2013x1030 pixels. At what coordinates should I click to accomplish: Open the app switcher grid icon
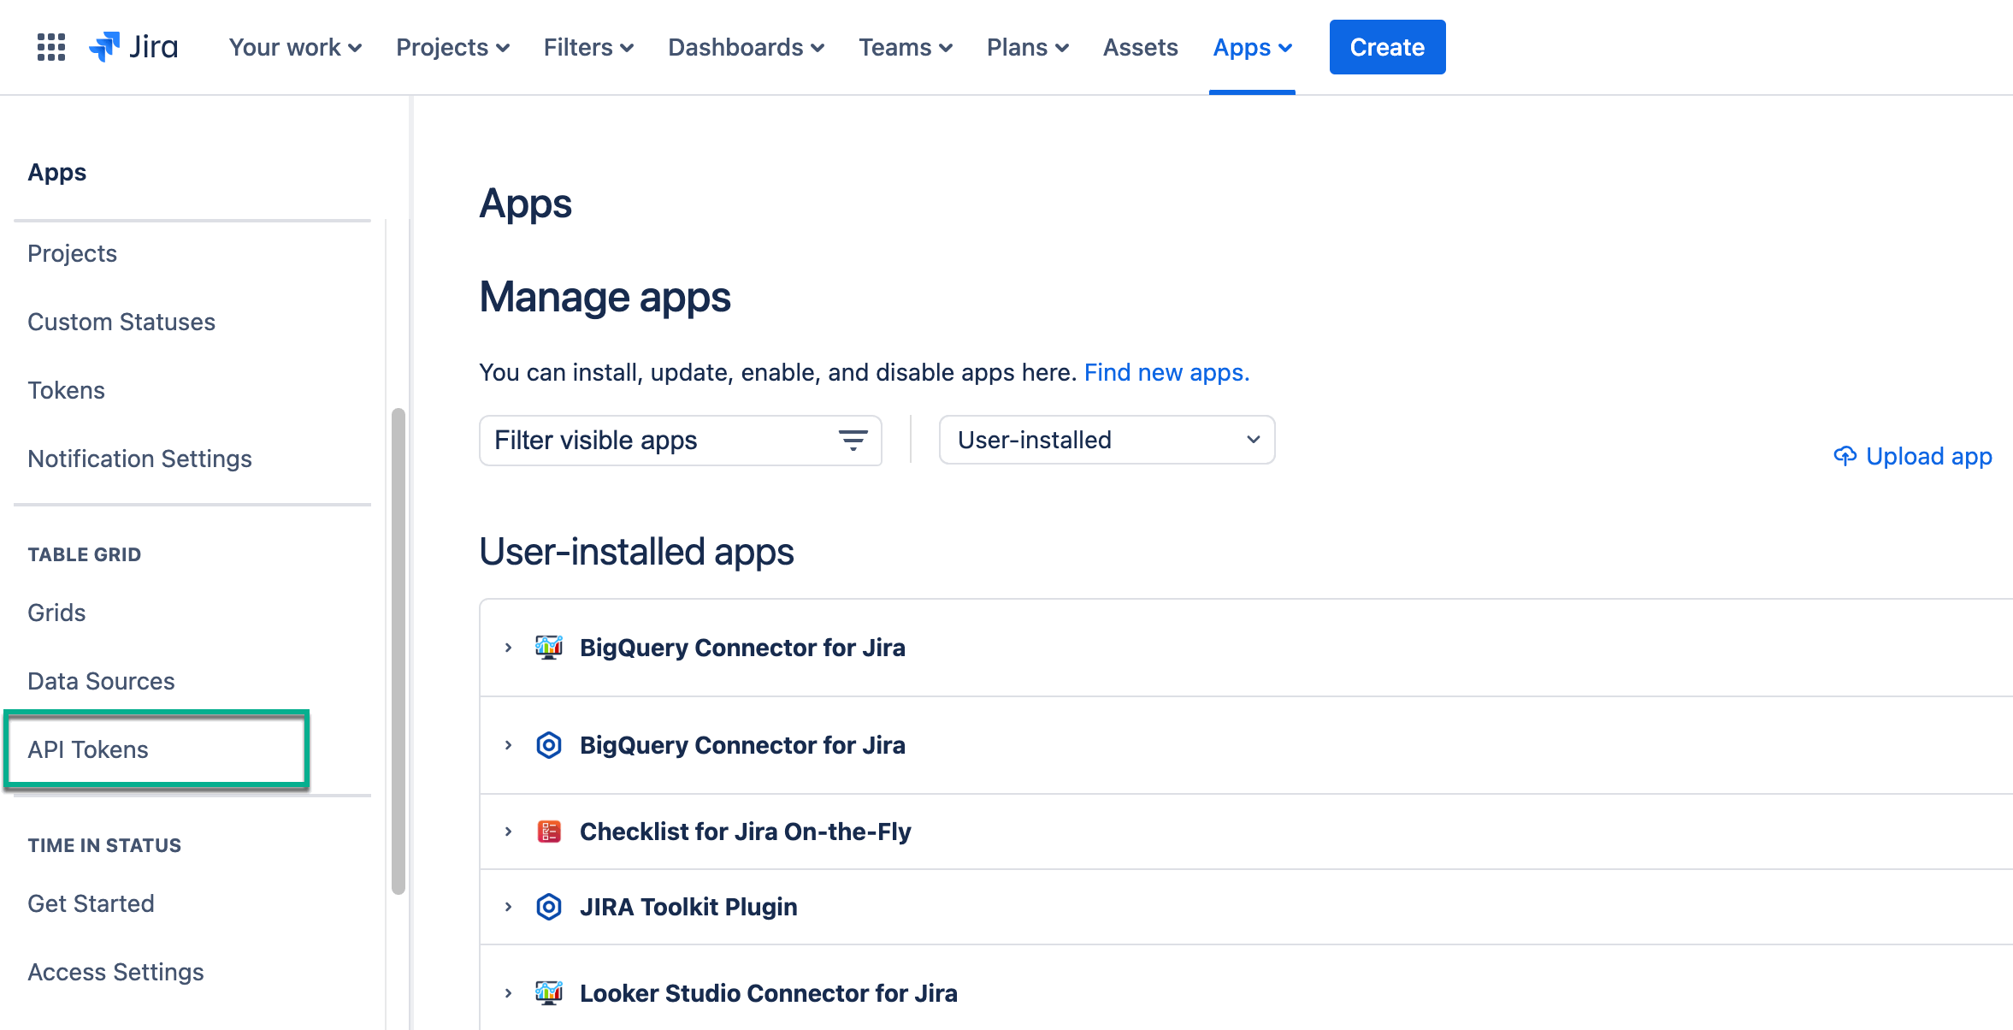coord(51,47)
